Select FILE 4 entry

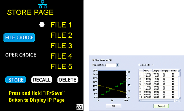61,56
